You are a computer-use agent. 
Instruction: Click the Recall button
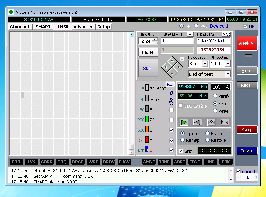pos(247,85)
